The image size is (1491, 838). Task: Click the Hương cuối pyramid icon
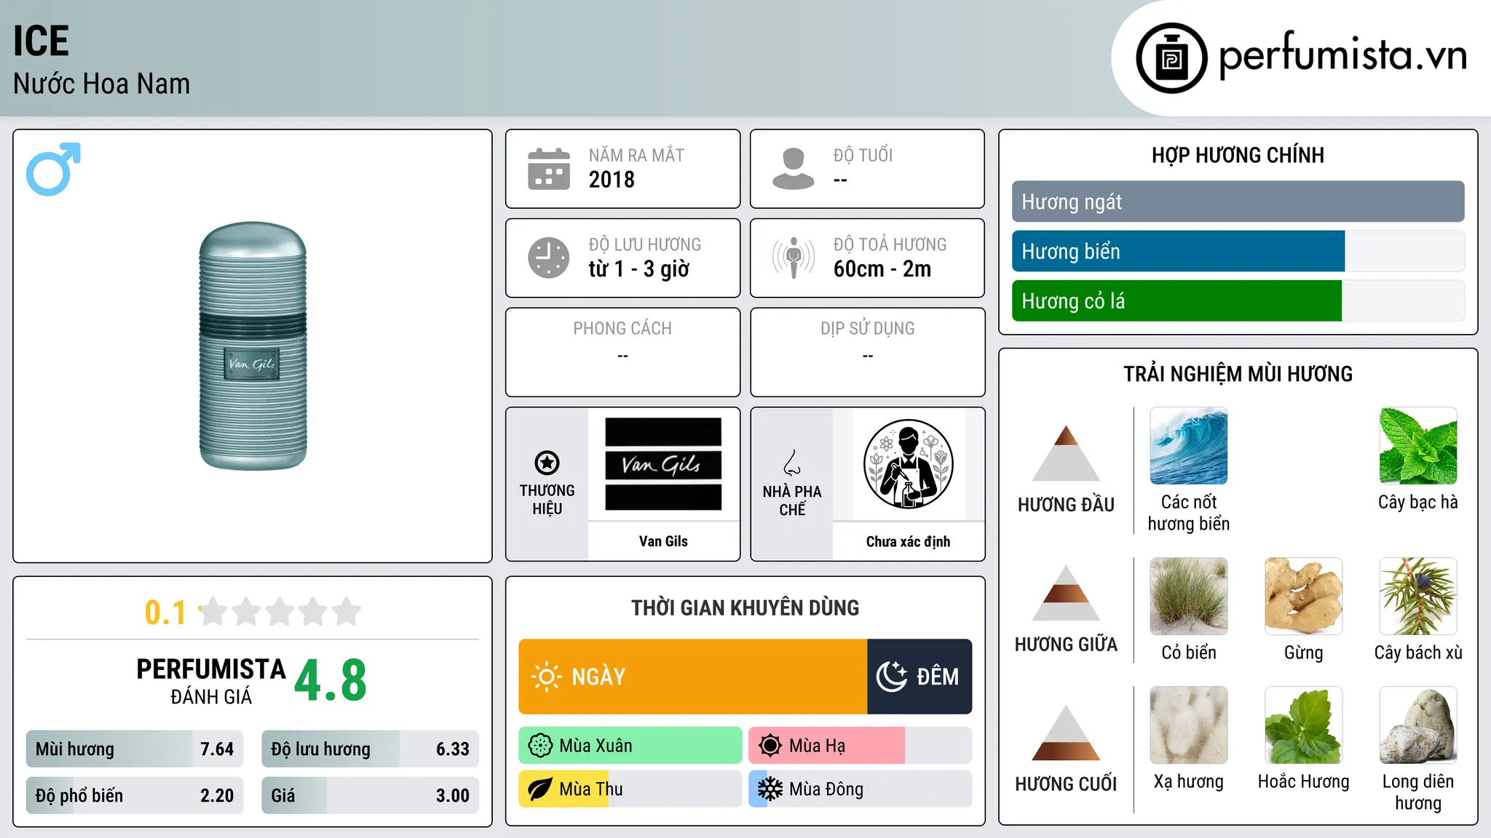pyautogui.click(x=1066, y=733)
